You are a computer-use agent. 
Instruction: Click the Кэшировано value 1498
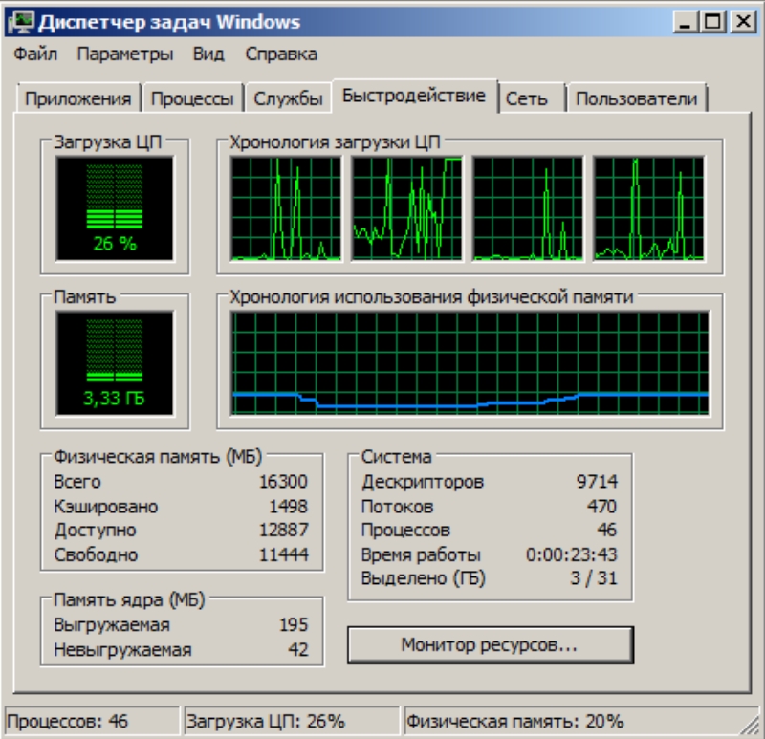289,507
